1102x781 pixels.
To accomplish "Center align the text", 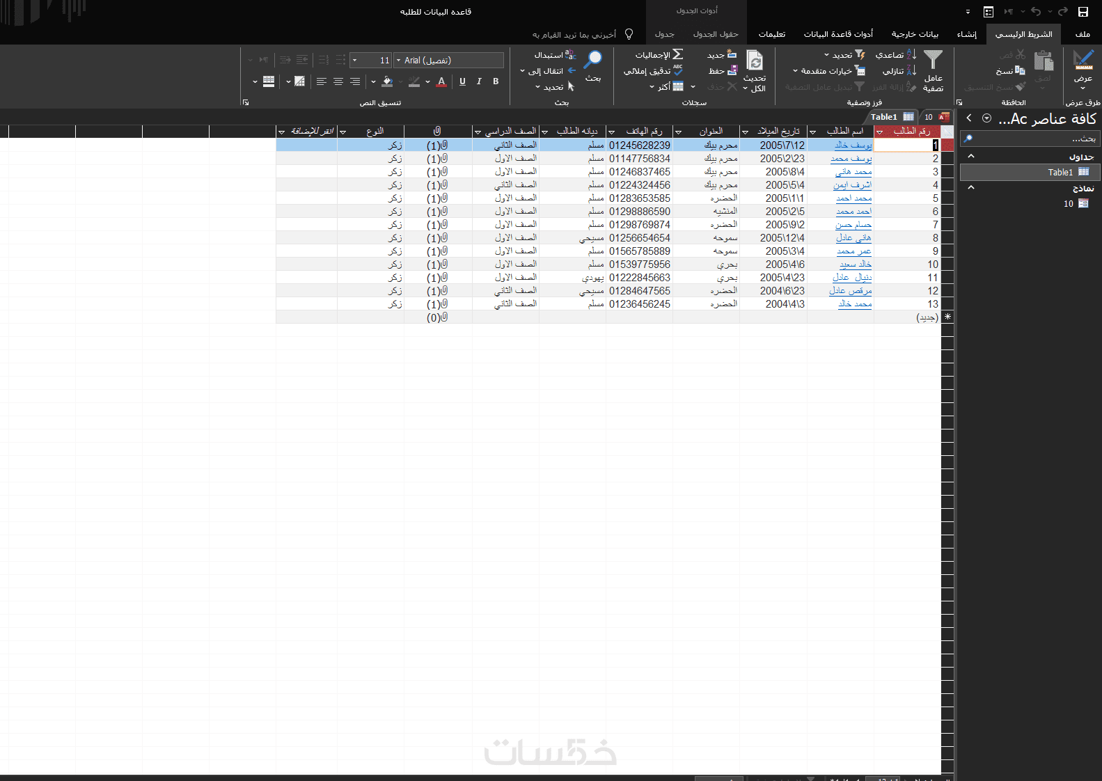I will (338, 81).
